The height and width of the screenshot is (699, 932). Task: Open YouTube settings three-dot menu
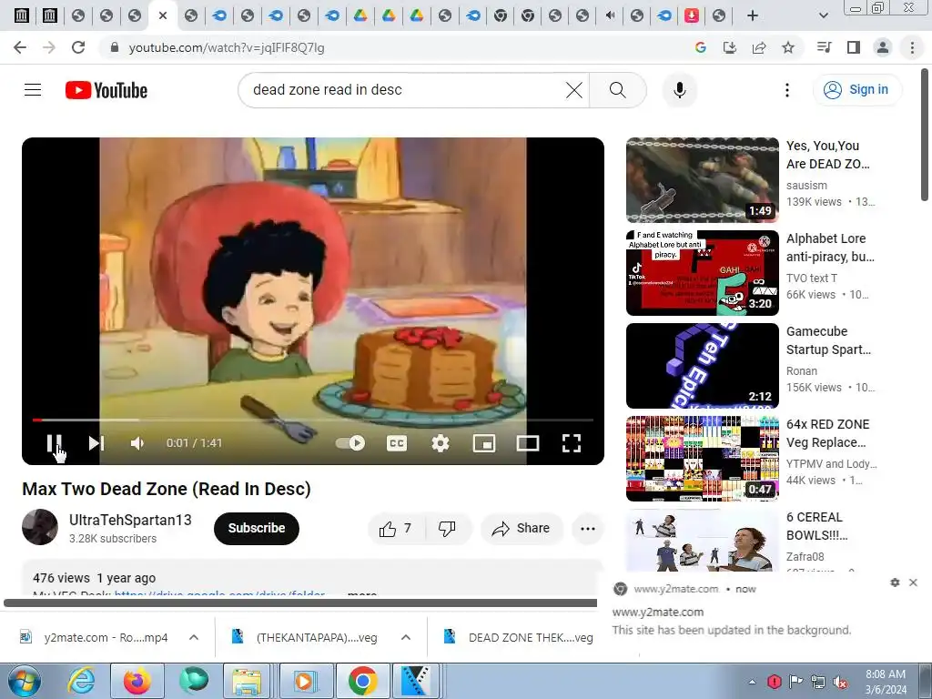(x=787, y=90)
